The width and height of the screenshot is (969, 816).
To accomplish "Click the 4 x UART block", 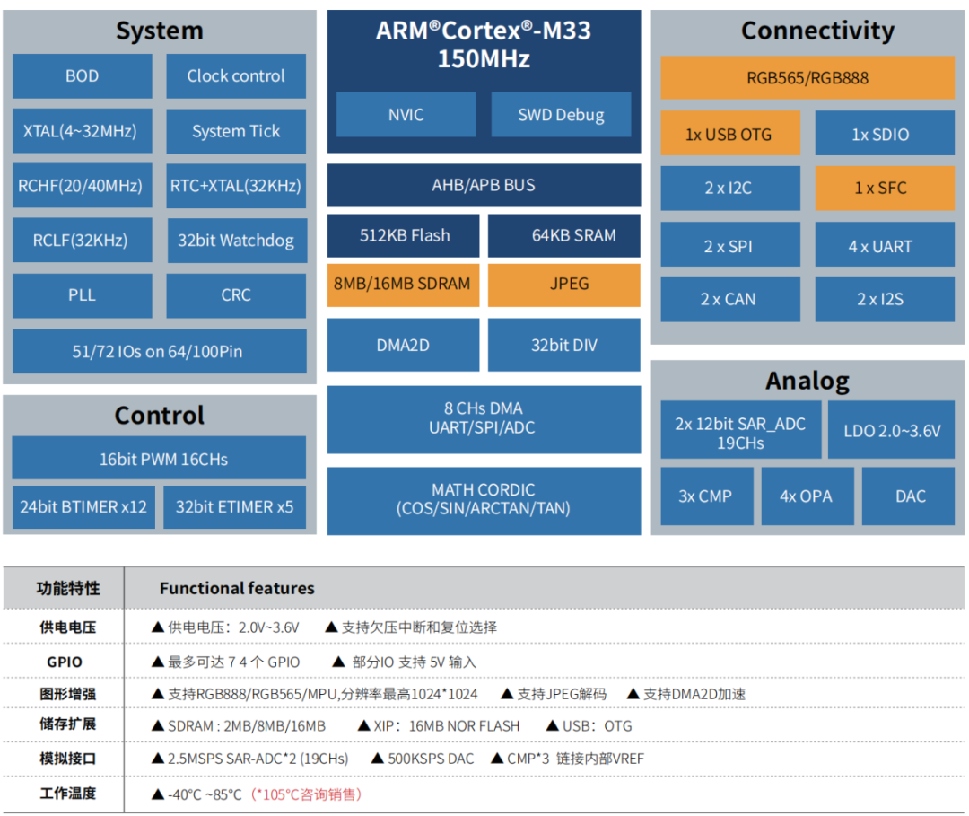I will [885, 244].
